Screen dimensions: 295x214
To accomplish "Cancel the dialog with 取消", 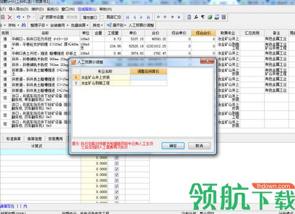I will [199, 146].
